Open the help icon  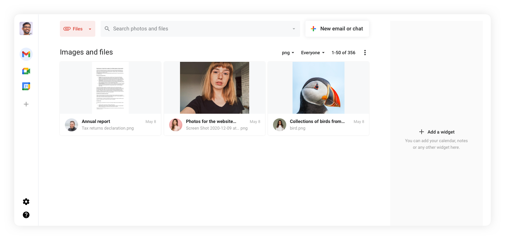[26, 215]
